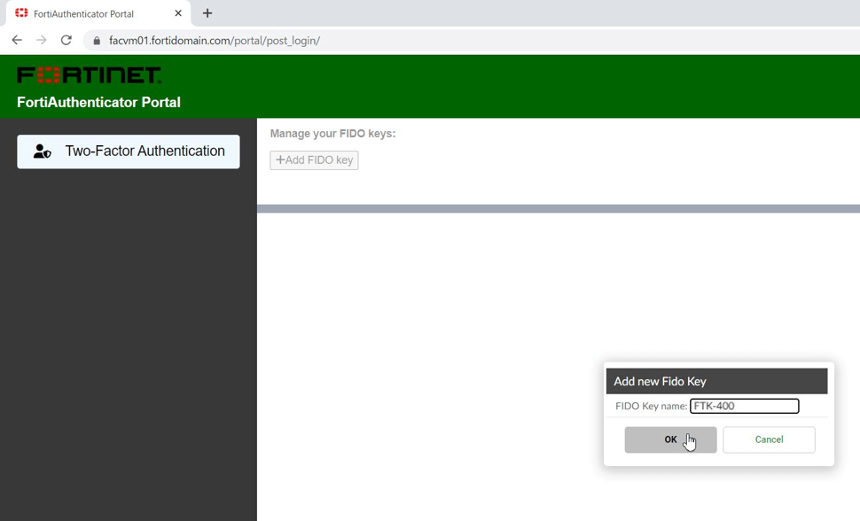Cancel the Add new Fido Key dialog

coord(769,439)
